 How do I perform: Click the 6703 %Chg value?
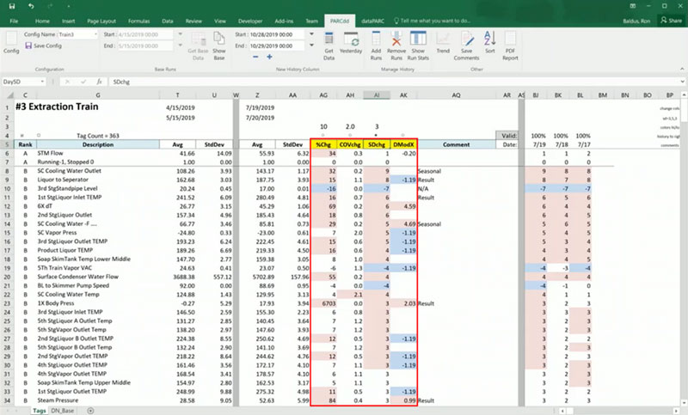click(x=323, y=303)
